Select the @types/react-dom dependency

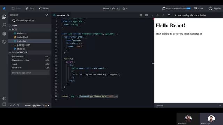tap(30, 60)
